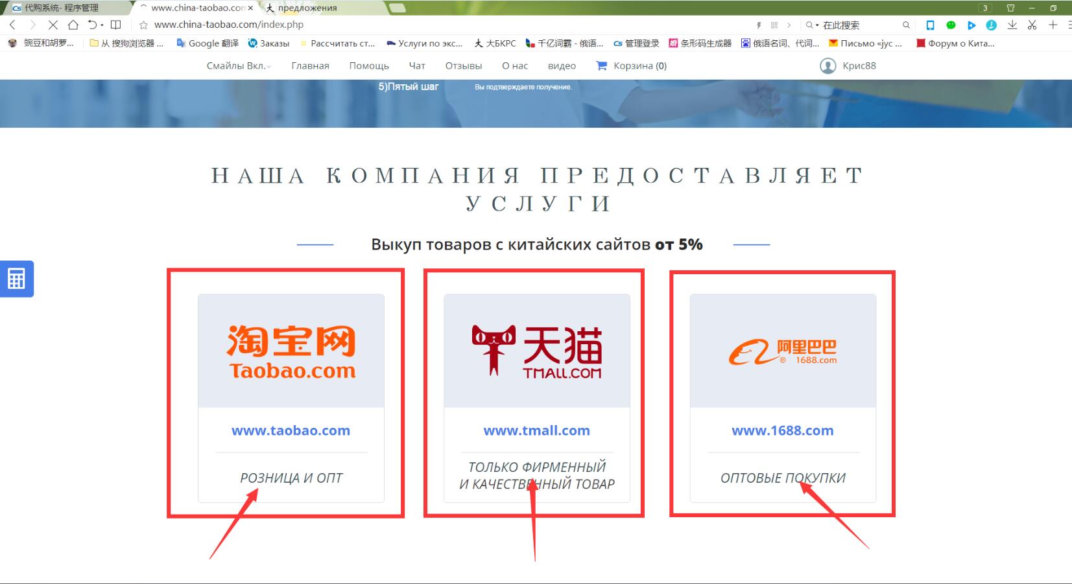Open the Чат menu item
Image resolution: width=1072 pixels, height=584 pixels.
[x=417, y=65]
